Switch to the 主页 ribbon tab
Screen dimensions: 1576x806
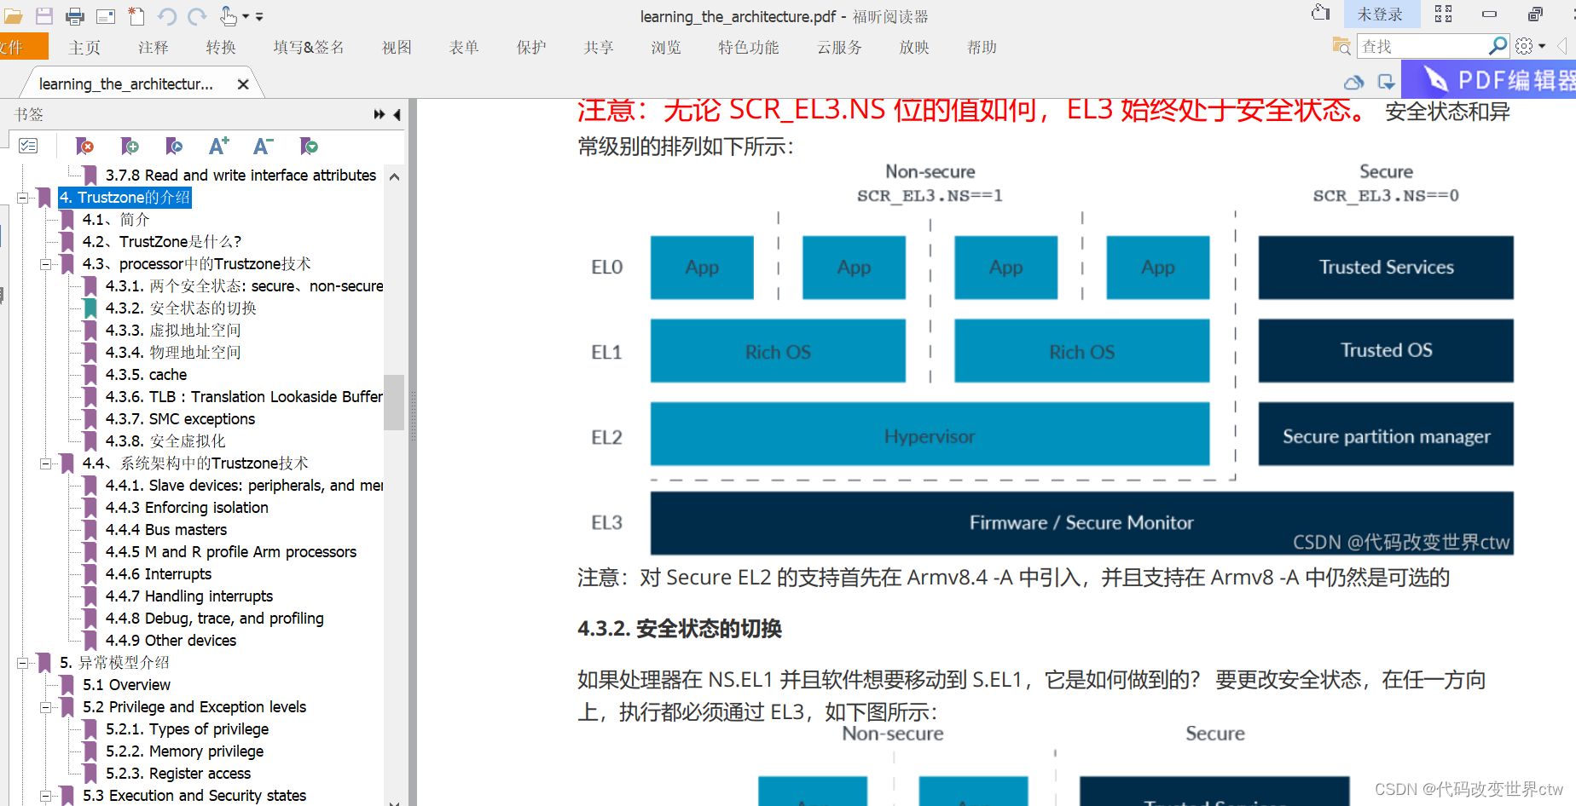point(84,48)
